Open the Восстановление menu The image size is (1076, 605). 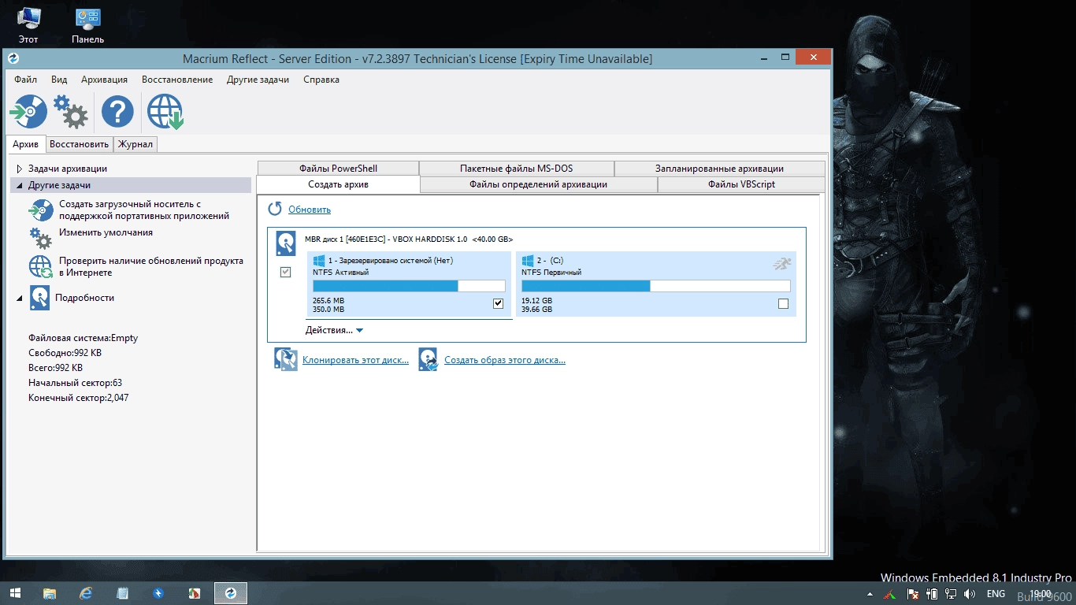[x=177, y=80]
